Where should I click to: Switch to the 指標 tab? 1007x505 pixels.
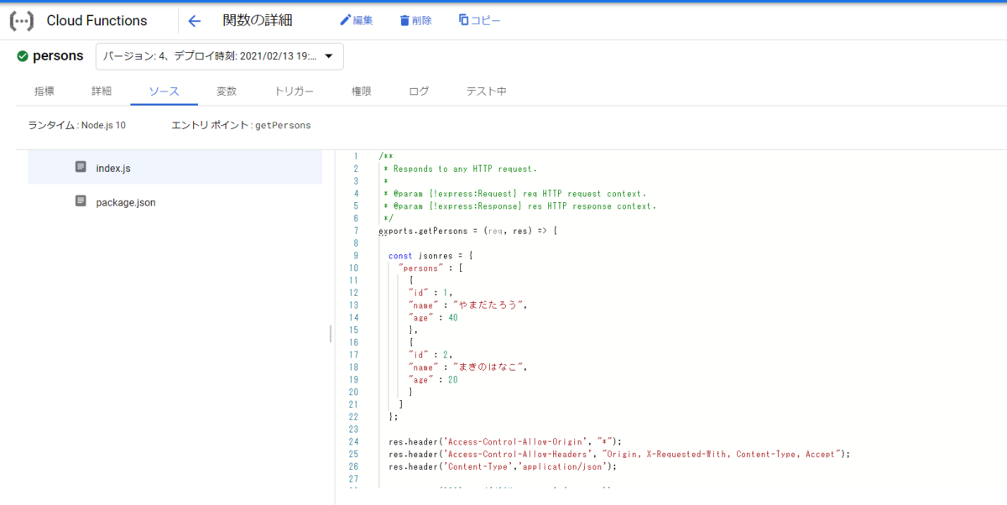pos(44,91)
